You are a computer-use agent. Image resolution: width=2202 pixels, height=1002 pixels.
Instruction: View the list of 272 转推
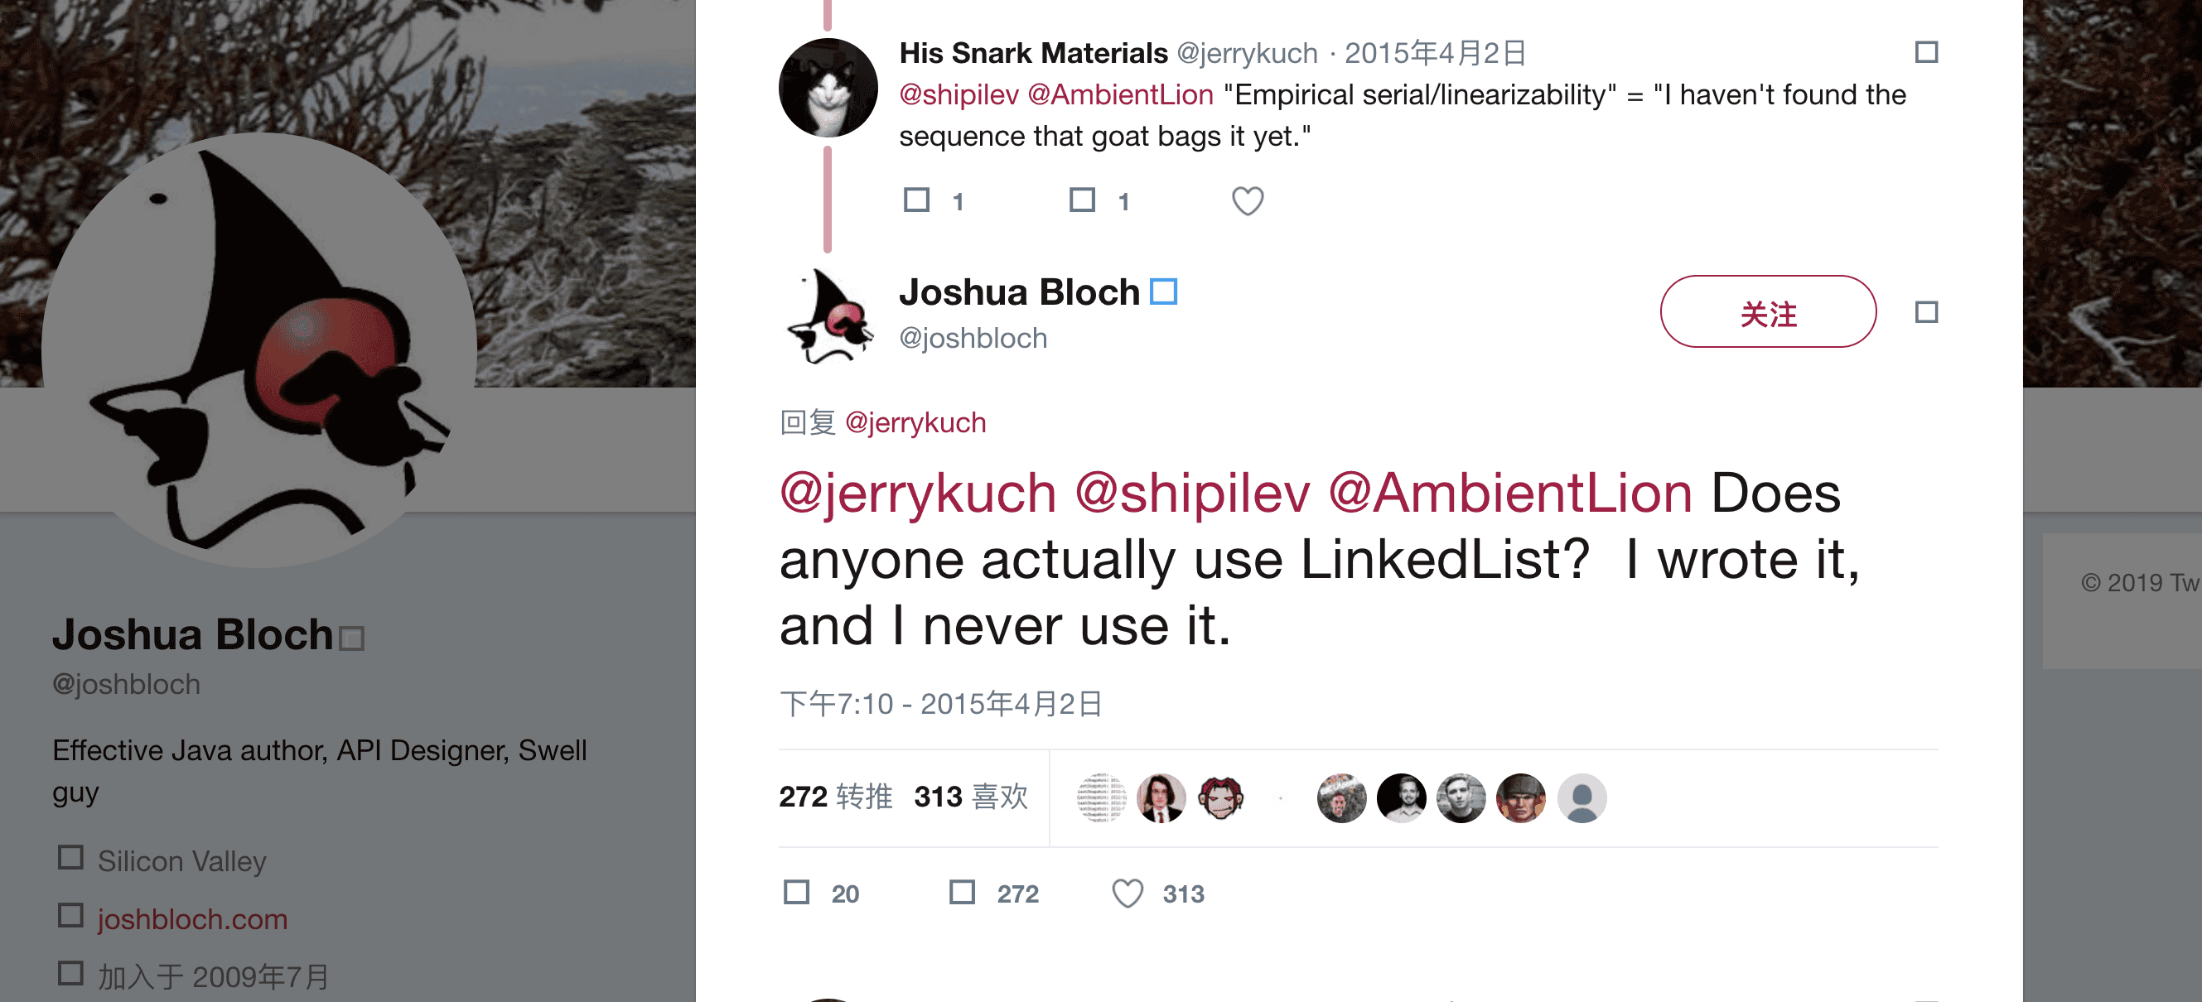tap(835, 797)
